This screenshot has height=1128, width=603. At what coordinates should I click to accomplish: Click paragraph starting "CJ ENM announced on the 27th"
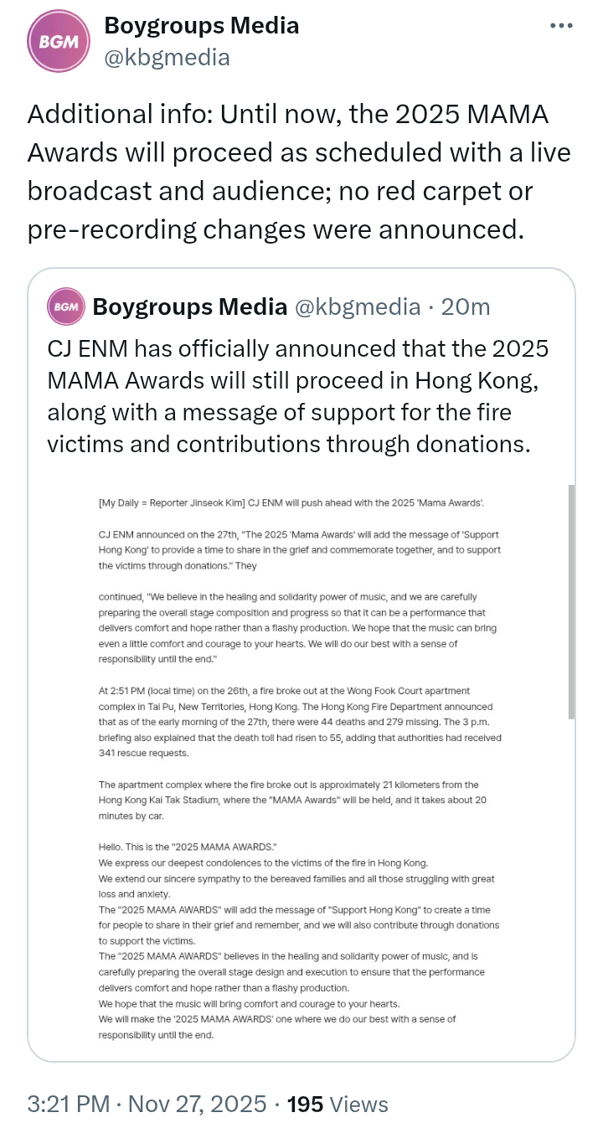tap(300, 549)
